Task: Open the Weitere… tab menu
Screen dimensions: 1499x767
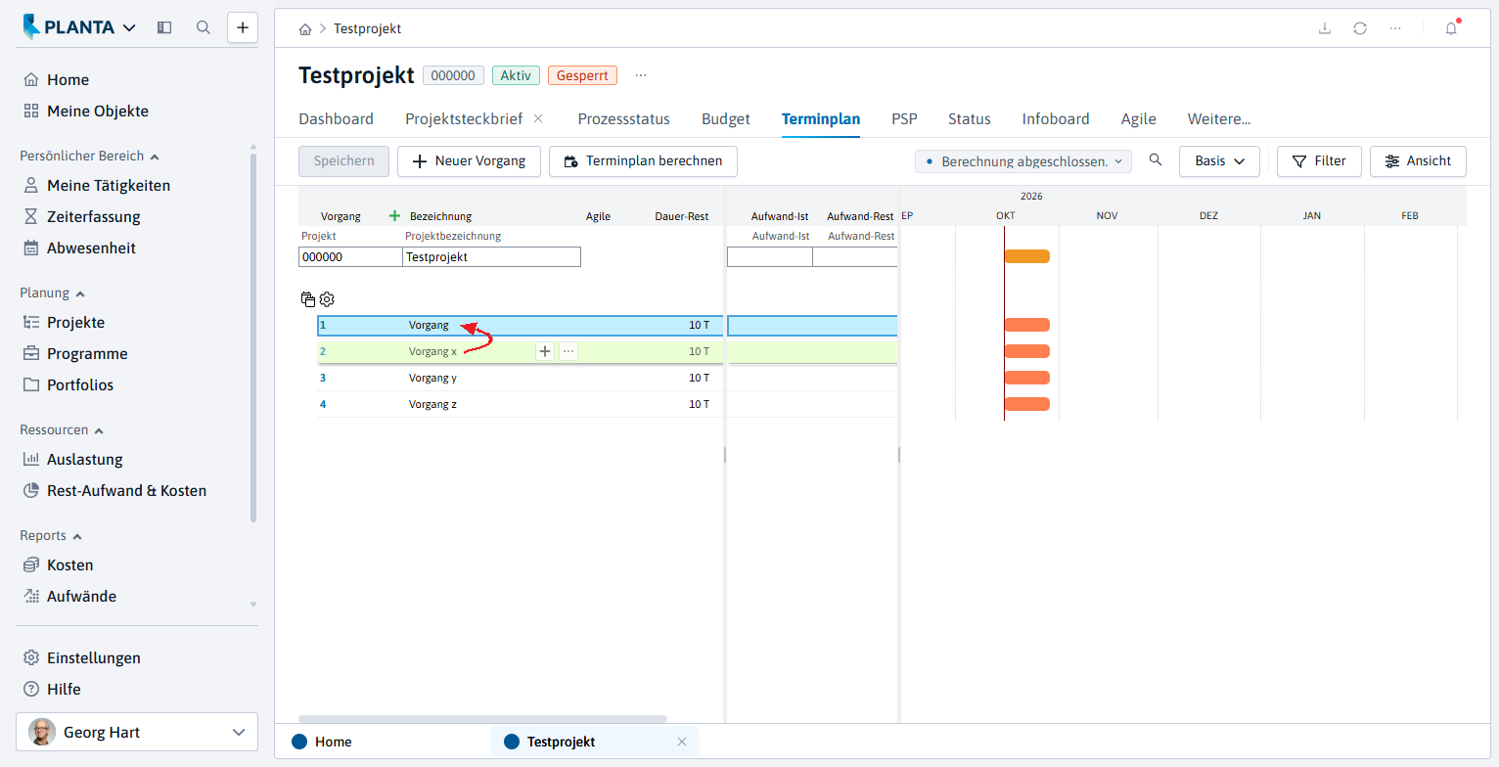Action: click(x=1219, y=119)
